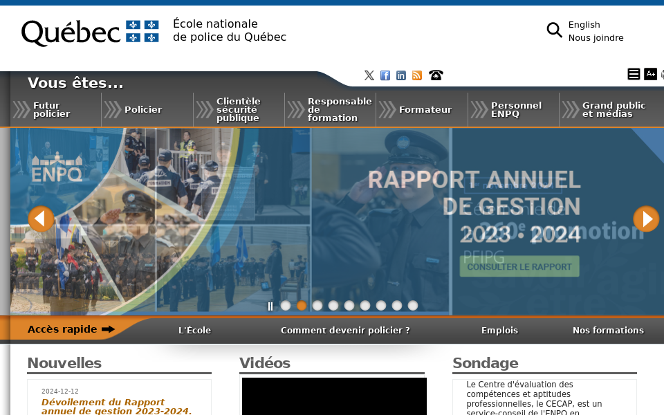
Task: Click the X (Twitter) icon
Action: click(x=369, y=75)
